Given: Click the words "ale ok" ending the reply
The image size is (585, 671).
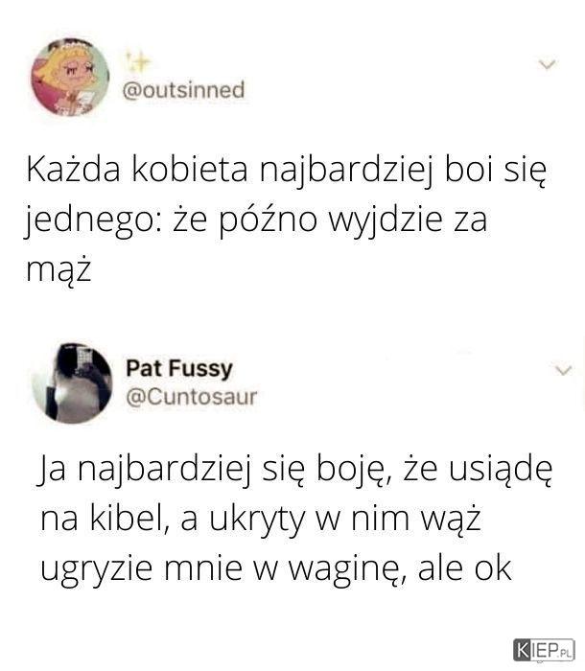Looking at the screenshot, I should click(x=465, y=567).
